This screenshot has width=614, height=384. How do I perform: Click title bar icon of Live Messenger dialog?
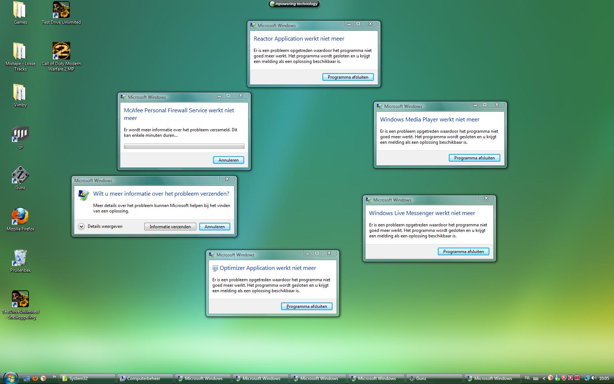(368, 200)
